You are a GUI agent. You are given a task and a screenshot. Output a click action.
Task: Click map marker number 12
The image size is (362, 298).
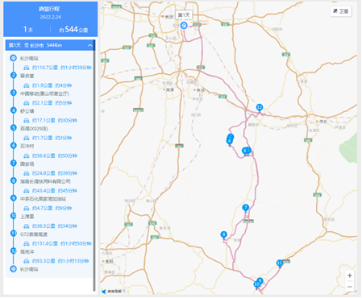(260, 108)
